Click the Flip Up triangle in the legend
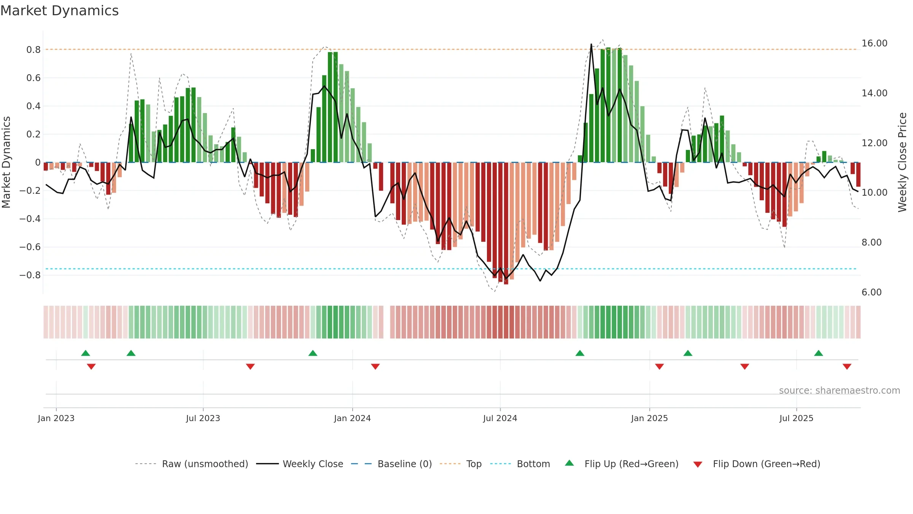 click(569, 463)
